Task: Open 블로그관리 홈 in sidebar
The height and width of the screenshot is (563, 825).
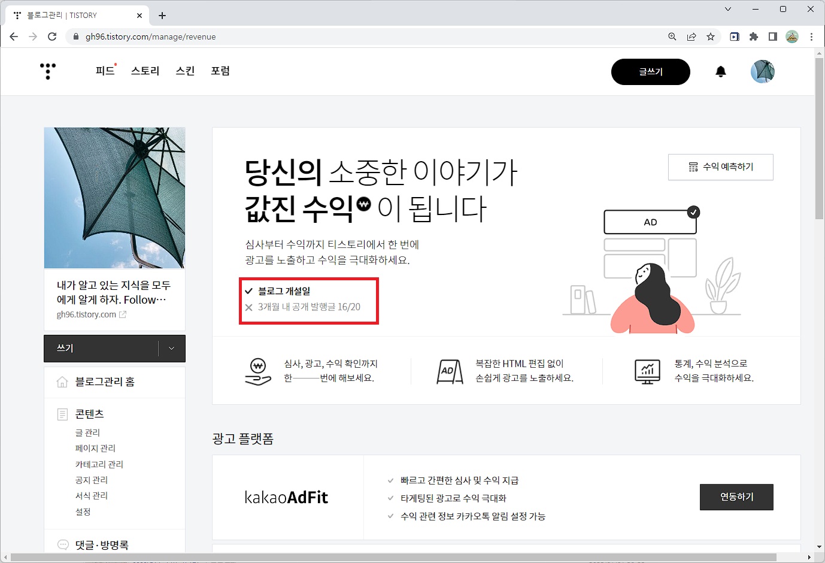Action: 105,382
